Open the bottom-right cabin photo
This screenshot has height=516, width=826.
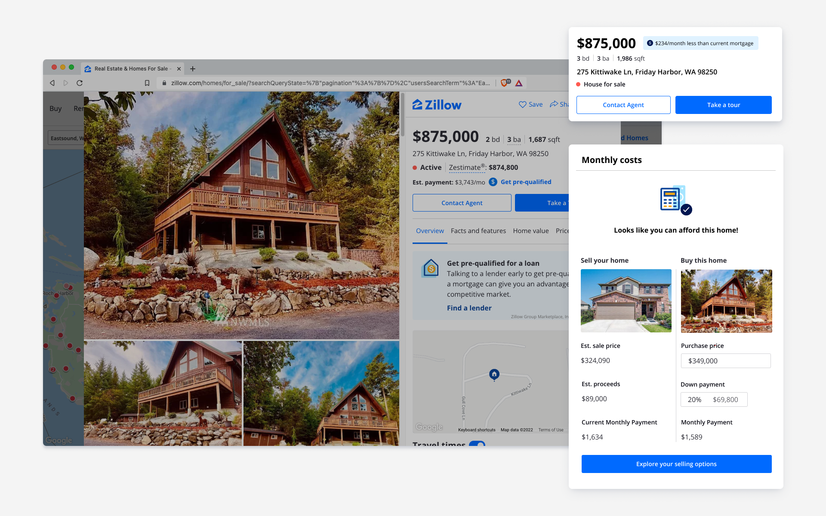pyautogui.click(x=321, y=393)
